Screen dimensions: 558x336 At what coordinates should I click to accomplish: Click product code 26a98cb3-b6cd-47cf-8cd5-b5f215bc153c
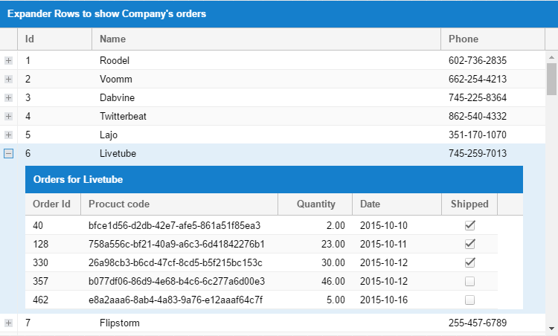coord(176,262)
